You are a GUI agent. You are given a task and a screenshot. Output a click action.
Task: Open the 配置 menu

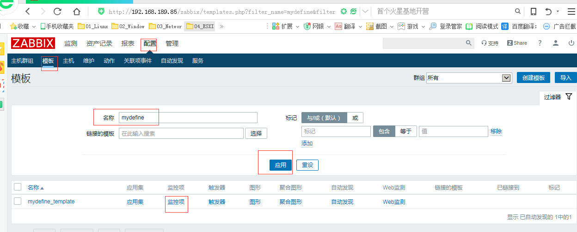pyautogui.click(x=150, y=43)
